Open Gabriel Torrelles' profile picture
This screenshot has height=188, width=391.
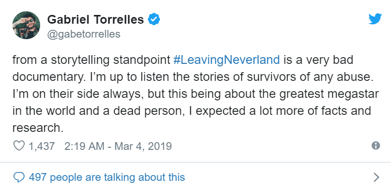coord(26,25)
